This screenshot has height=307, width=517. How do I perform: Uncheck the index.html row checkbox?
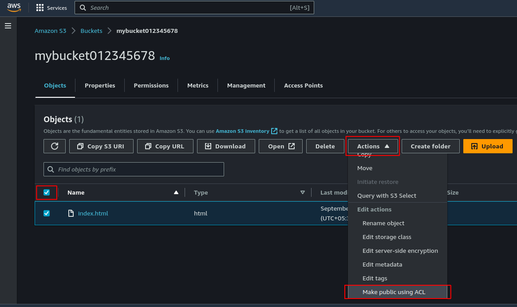click(x=47, y=213)
